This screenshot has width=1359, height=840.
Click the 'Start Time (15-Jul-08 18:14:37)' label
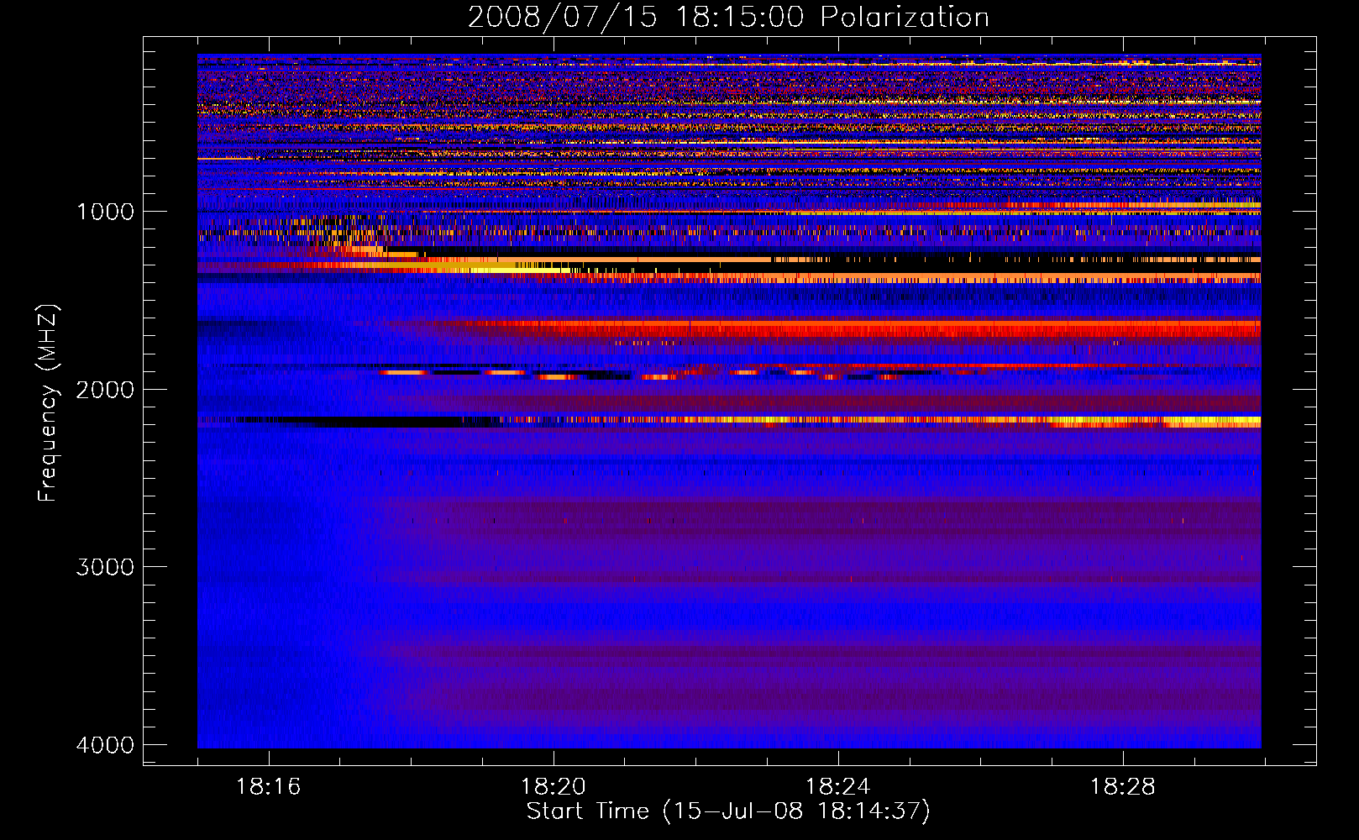click(728, 811)
